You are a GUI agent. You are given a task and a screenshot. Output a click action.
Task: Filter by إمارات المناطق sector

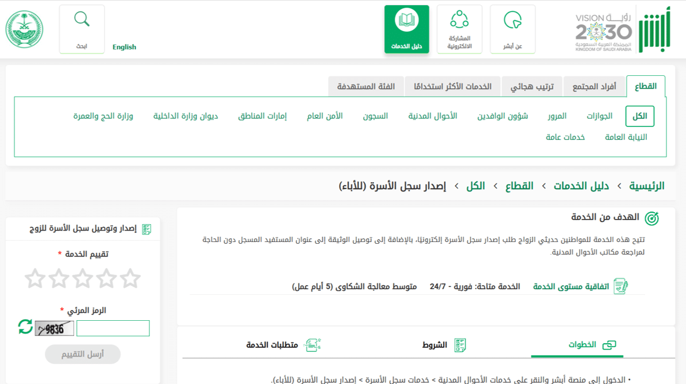coord(262,116)
